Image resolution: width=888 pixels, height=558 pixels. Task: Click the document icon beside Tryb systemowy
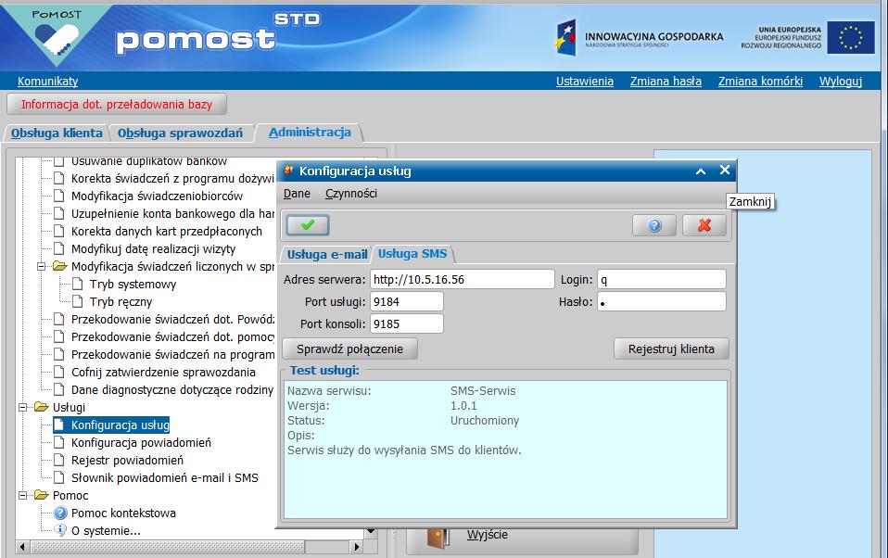coord(78,284)
